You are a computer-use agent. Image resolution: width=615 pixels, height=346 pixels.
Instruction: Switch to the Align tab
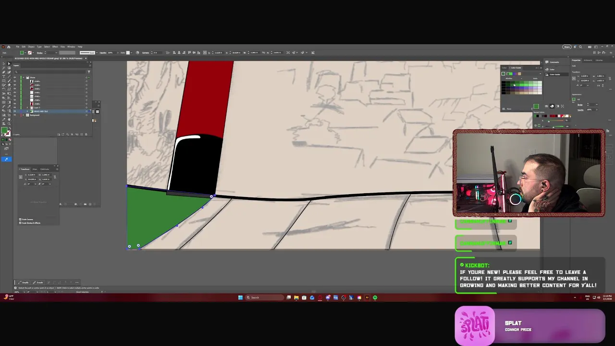(35, 169)
